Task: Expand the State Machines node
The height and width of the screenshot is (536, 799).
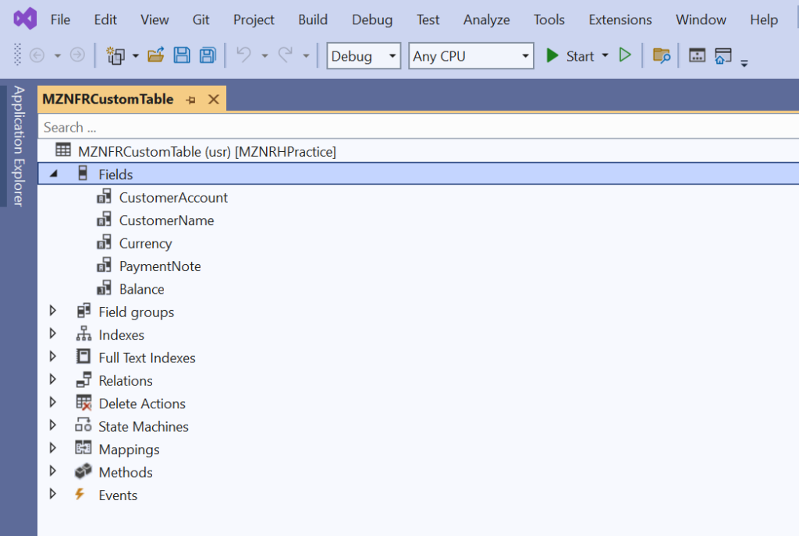Action: [52, 425]
